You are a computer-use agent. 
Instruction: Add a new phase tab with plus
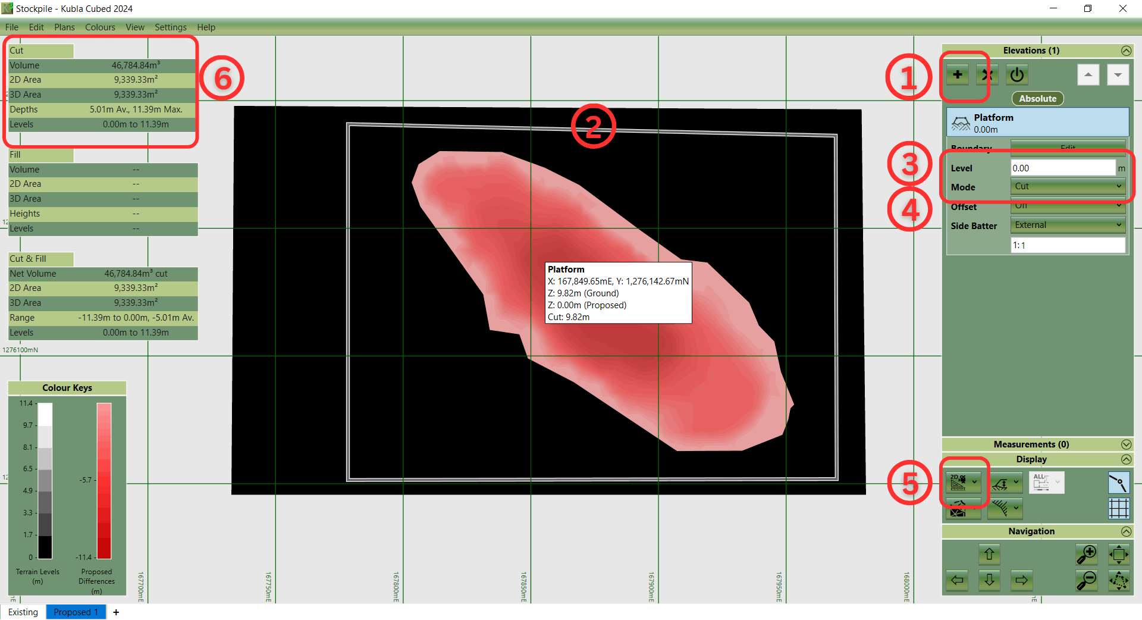click(116, 612)
